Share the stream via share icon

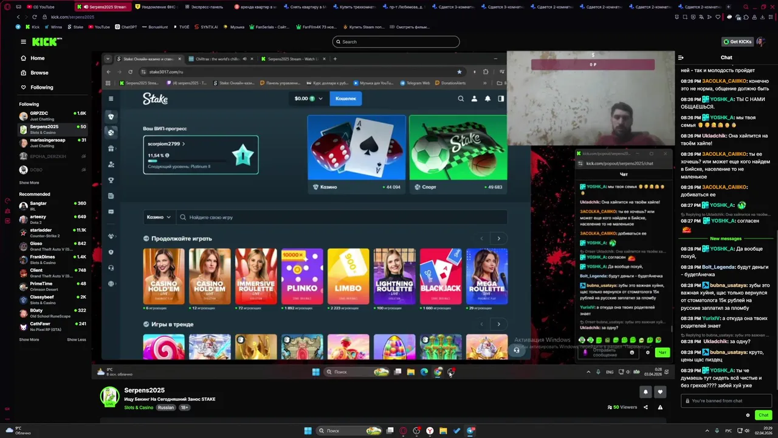pos(645,407)
